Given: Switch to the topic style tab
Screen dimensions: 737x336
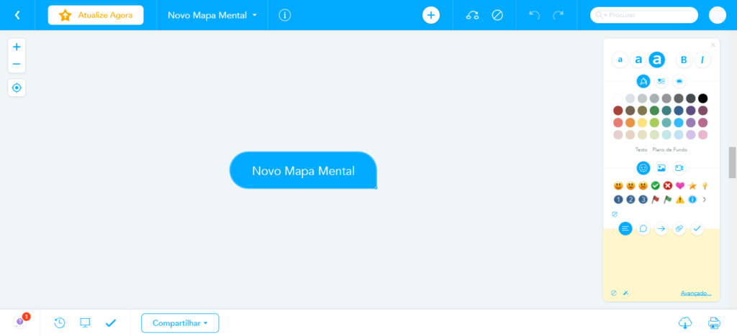Looking at the screenshot, I should click(x=661, y=82).
